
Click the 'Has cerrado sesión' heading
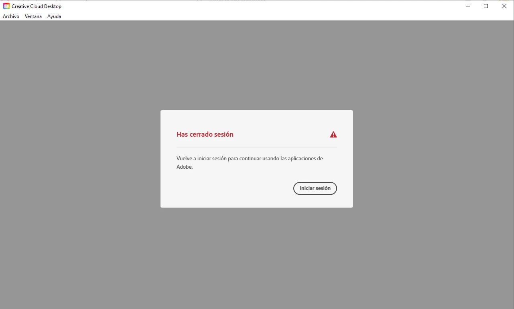205,135
